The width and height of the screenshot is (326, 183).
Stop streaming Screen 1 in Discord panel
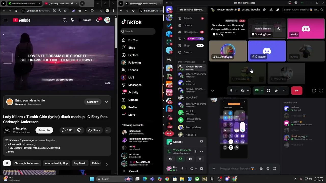(201, 142)
